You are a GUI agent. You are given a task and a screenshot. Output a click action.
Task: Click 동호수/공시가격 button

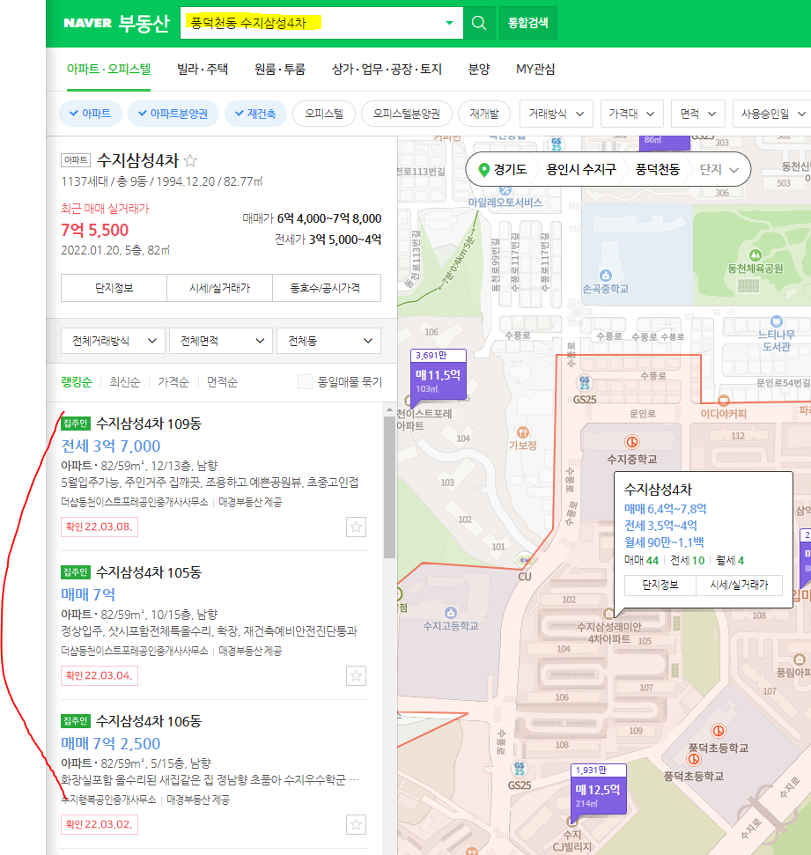tap(326, 288)
